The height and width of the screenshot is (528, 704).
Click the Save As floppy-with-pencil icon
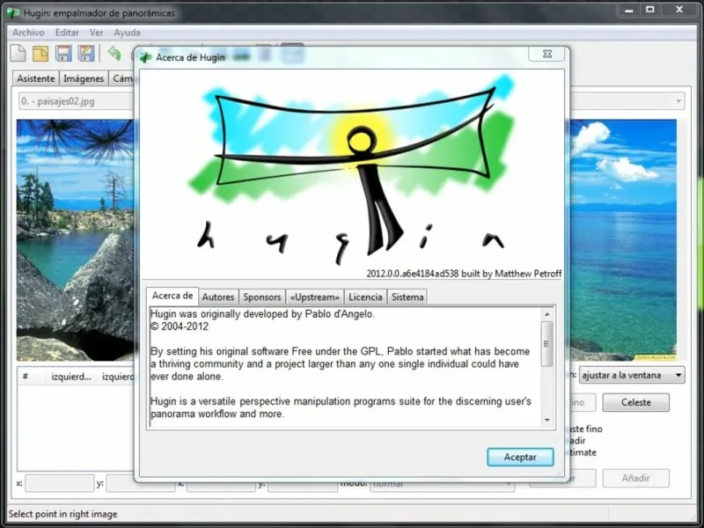[86, 54]
